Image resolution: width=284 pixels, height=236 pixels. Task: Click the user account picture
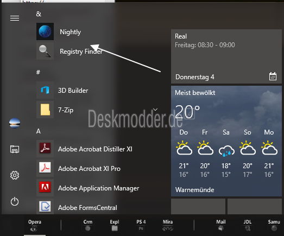coord(15,123)
